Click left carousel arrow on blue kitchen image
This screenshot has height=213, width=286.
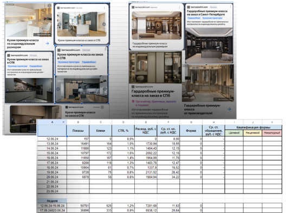[x=60, y=24]
